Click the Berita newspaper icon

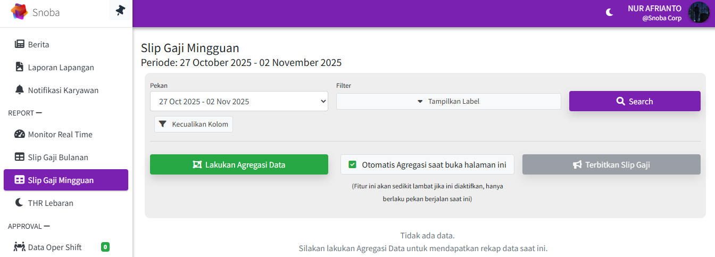(20, 44)
